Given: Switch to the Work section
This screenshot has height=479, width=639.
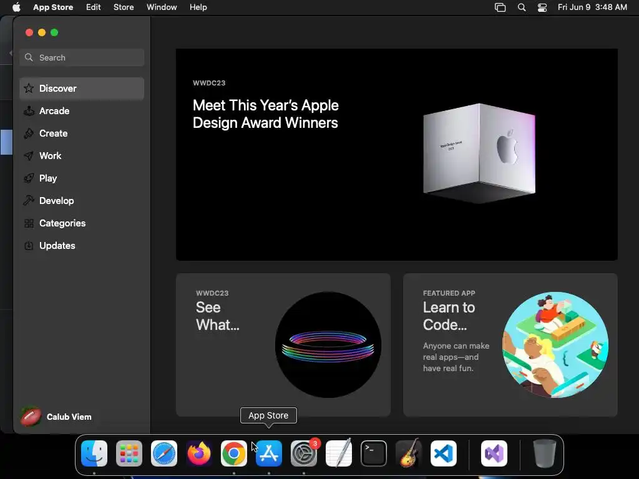Looking at the screenshot, I should click(x=82, y=155).
